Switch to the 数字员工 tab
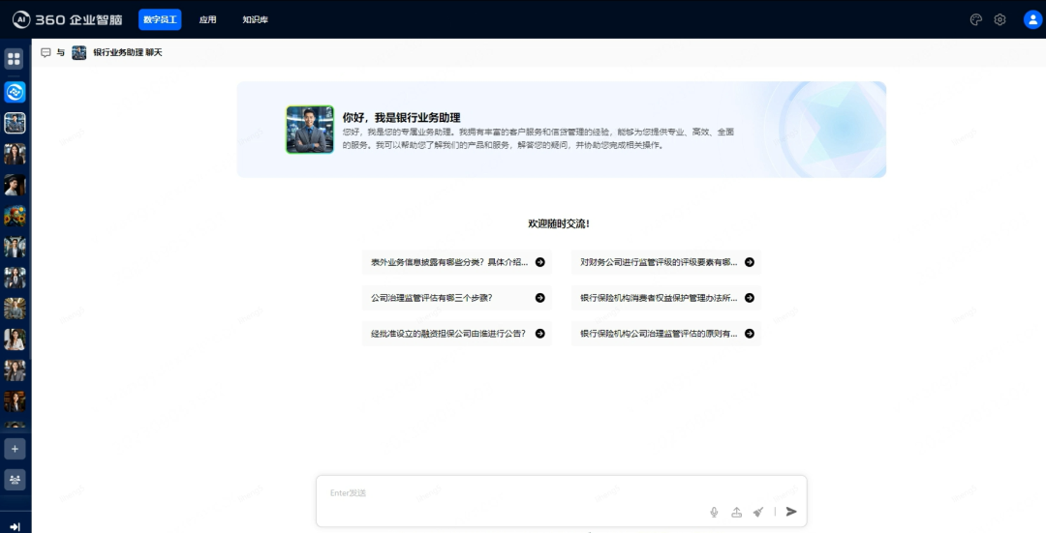Screen dimensions: 1046x533 coord(160,19)
